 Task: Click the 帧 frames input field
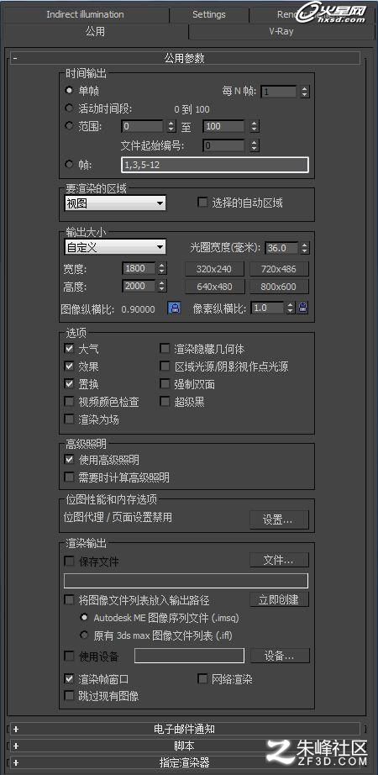[215, 165]
